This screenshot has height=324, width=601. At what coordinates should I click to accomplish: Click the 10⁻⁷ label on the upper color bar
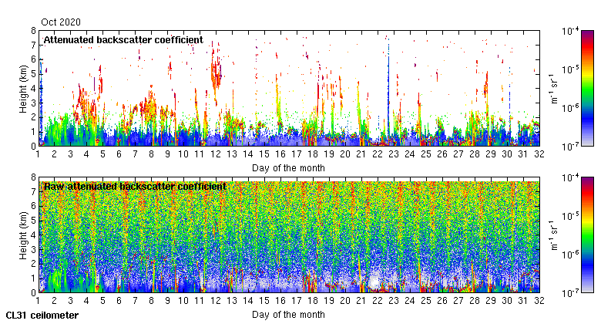570,147
